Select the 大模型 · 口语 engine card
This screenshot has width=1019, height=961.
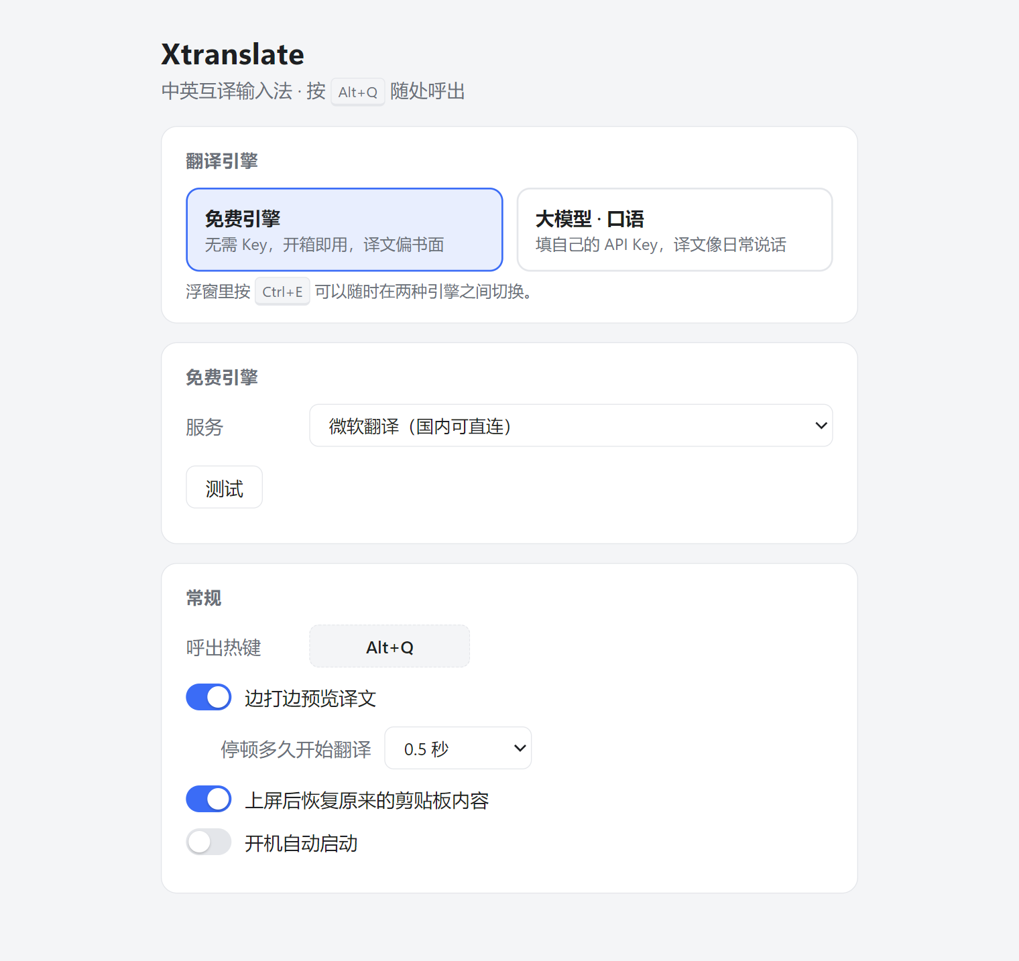(x=675, y=230)
